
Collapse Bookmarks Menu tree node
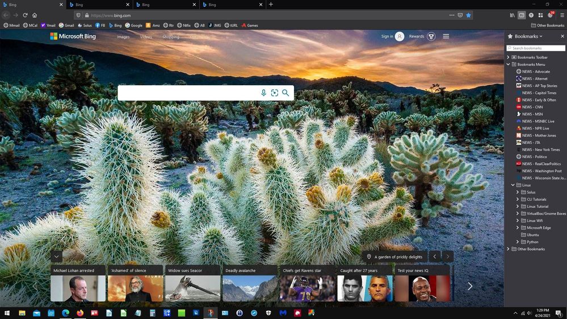508,64
